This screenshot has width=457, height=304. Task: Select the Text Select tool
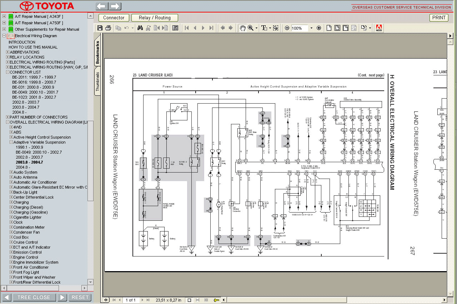(x=264, y=28)
